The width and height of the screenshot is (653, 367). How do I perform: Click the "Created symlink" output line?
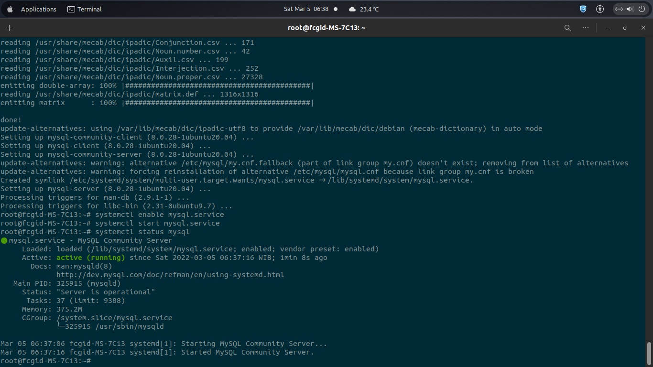(237, 180)
